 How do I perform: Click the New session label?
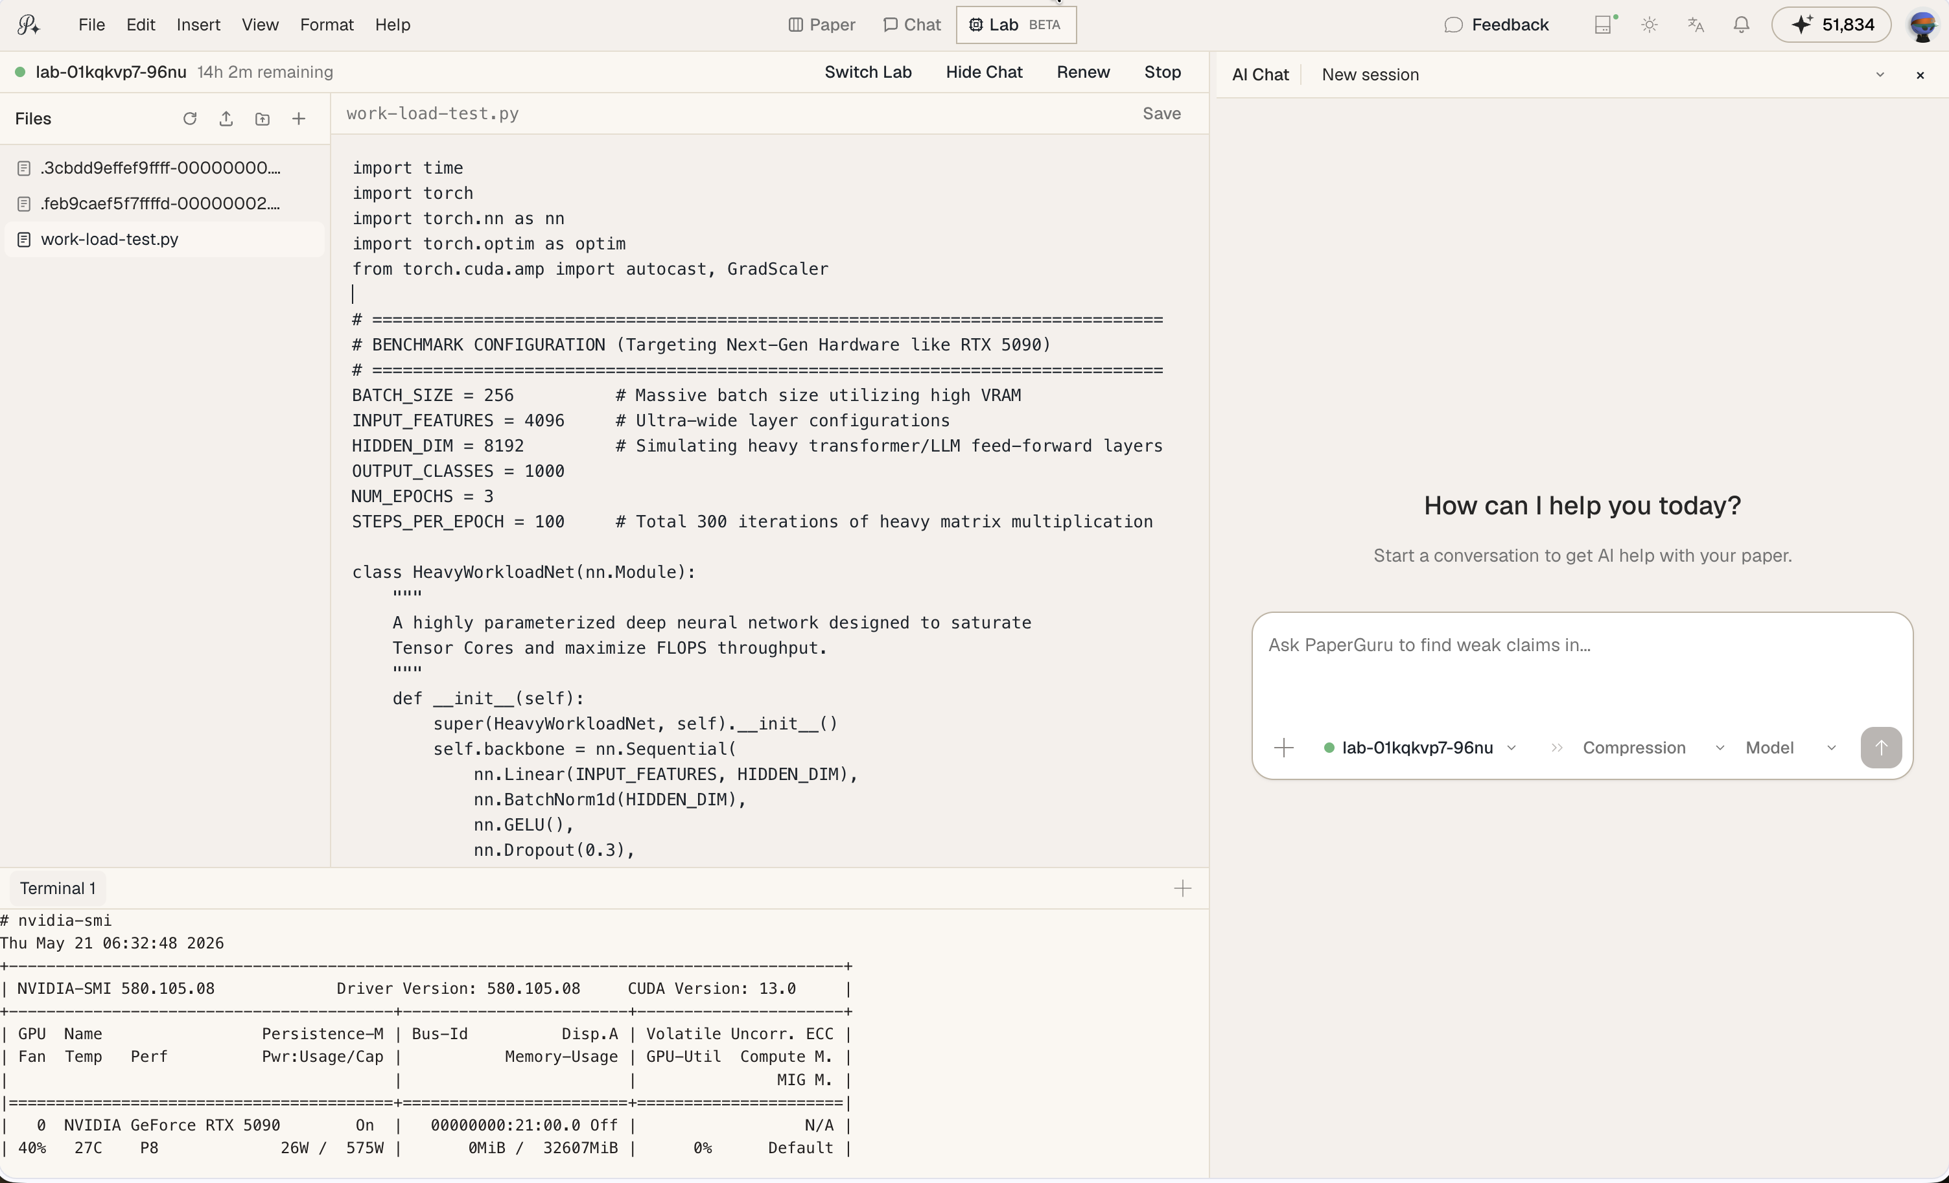[1370, 75]
